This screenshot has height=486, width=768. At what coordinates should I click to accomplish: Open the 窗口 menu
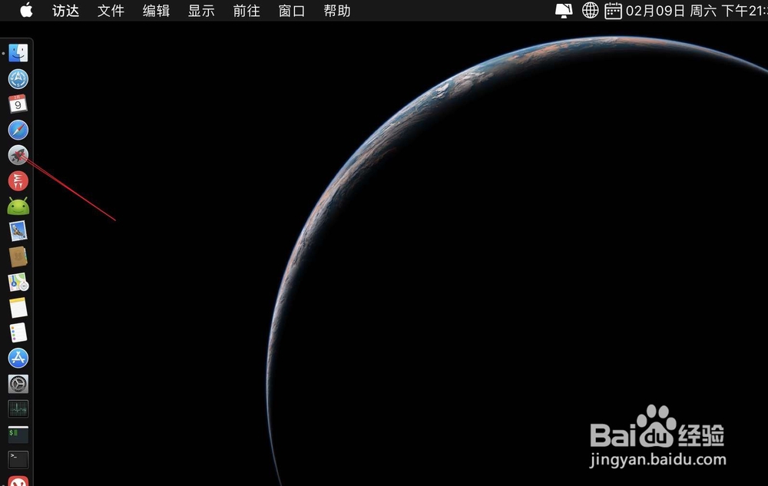click(x=292, y=11)
